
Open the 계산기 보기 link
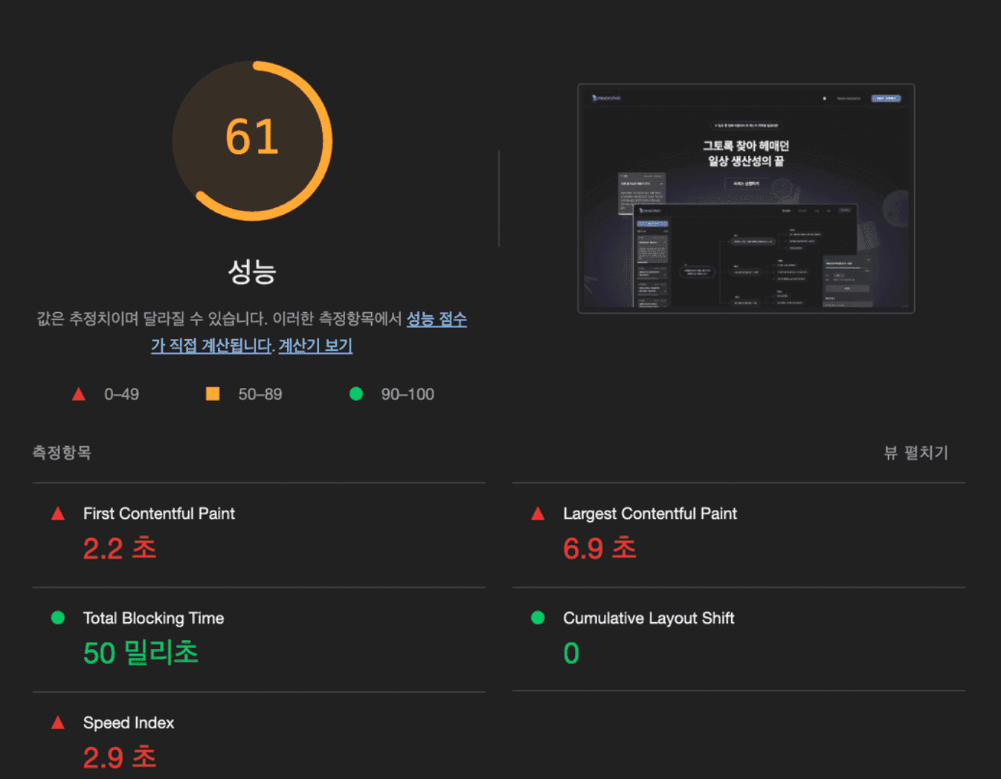[x=315, y=346]
